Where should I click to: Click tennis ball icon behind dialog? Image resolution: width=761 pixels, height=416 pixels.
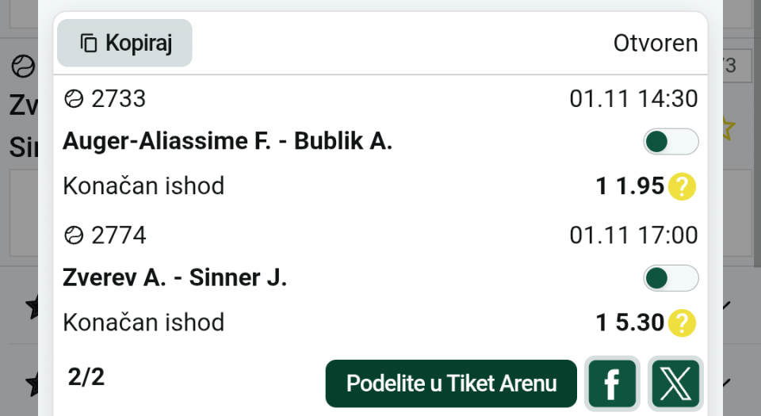point(23,67)
